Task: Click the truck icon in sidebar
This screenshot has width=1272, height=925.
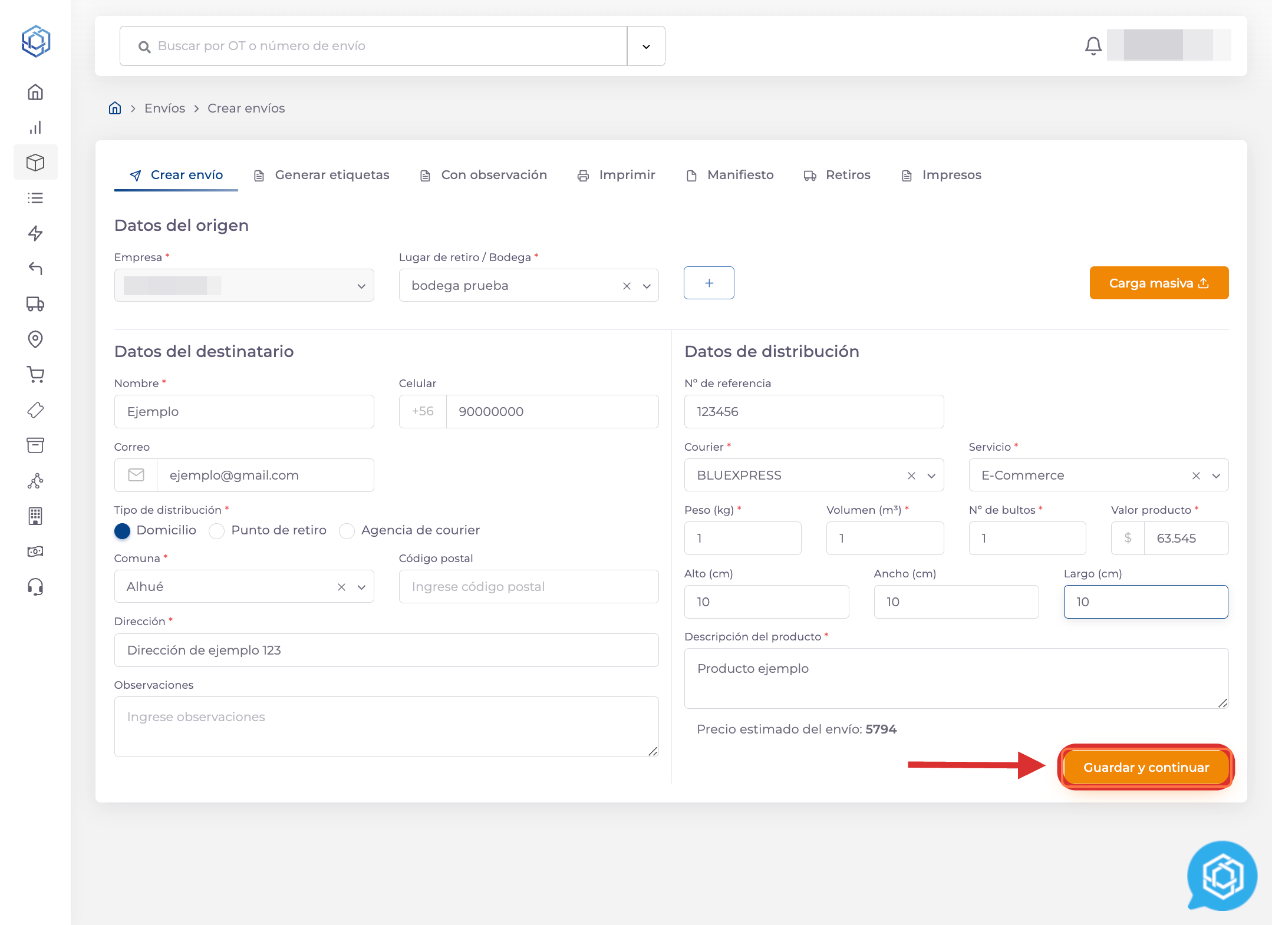Action: (x=35, y=304)
